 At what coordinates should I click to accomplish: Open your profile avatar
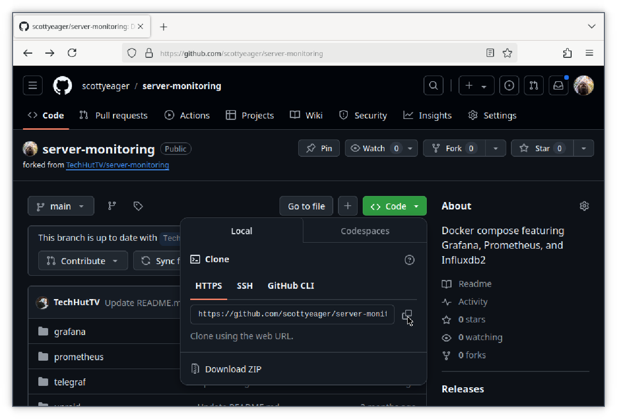click(x=583, y=85)
